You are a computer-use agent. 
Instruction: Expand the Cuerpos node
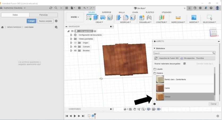click(71, 47)
